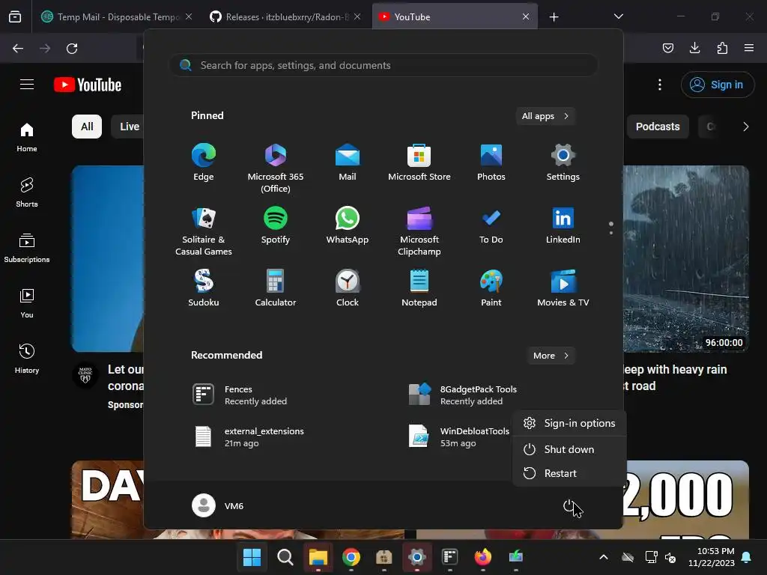This screenshot has height=575, width=767.
Task: Open Spotify from the Start menu
Action: click(276, 225)
